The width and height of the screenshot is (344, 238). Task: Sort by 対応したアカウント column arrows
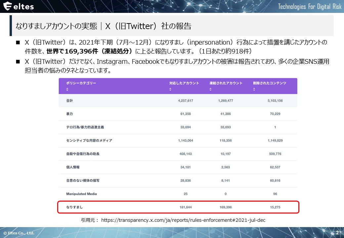coord(170,89)
